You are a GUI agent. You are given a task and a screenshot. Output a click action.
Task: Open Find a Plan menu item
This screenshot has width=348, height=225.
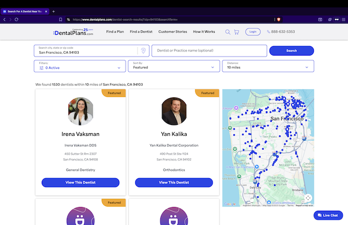click(115, 32)
